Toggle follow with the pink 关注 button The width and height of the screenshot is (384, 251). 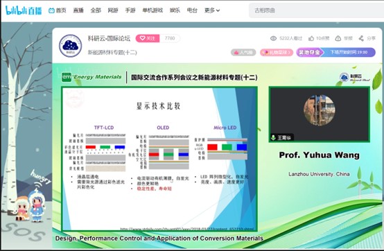[x=148, y=38]
